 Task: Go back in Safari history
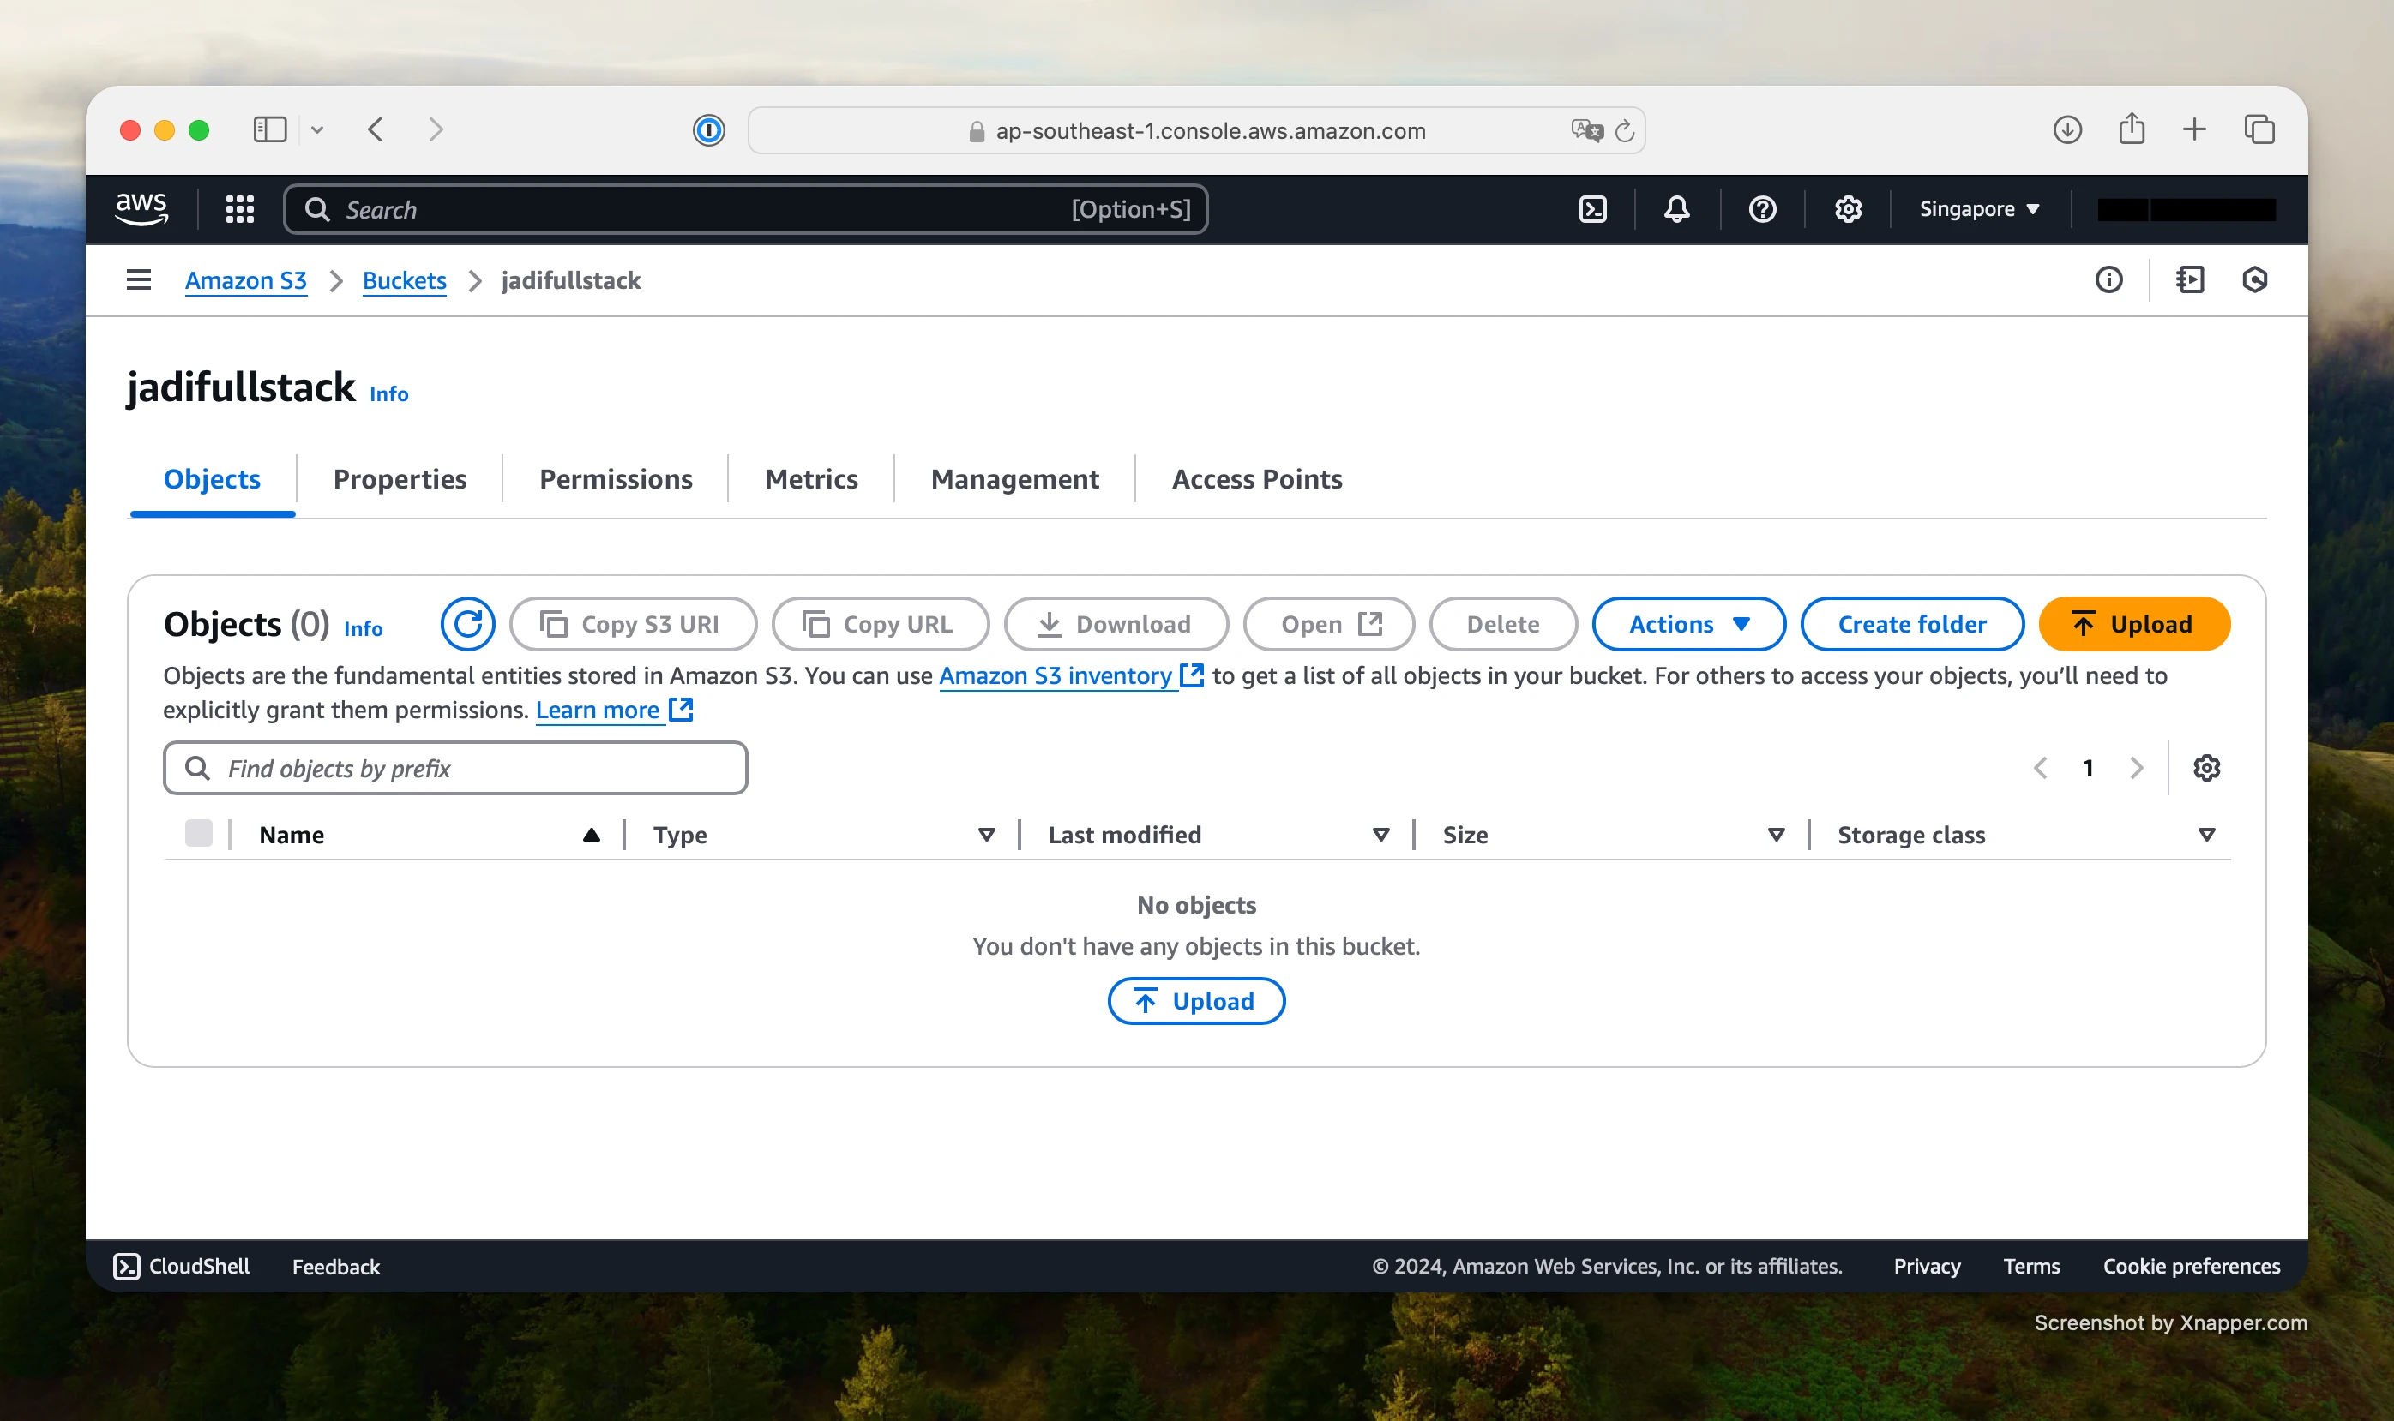tap(376, 129)
